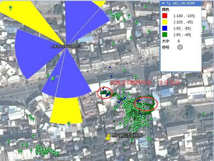
Task: Click the 上杭县北环路母局 site label
Action: tap(66, 47)
